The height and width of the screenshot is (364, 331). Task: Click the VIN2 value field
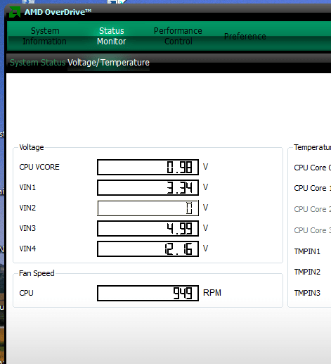[148, 208]
